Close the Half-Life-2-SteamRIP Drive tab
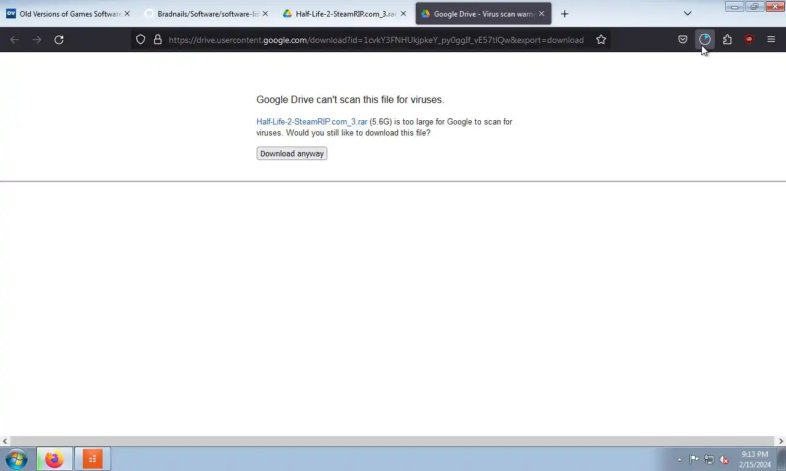The width and height of the screenshot is (786, 471). tap(403, 13)
